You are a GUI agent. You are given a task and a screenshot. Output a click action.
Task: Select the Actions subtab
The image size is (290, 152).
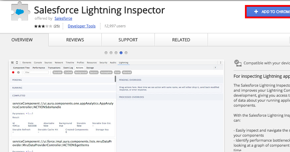coord(79,68)
